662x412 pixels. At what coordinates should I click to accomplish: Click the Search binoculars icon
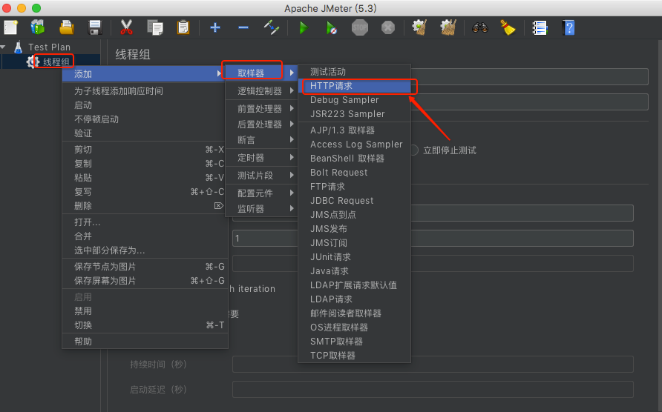pyautogui.click(x=479, y=27)
